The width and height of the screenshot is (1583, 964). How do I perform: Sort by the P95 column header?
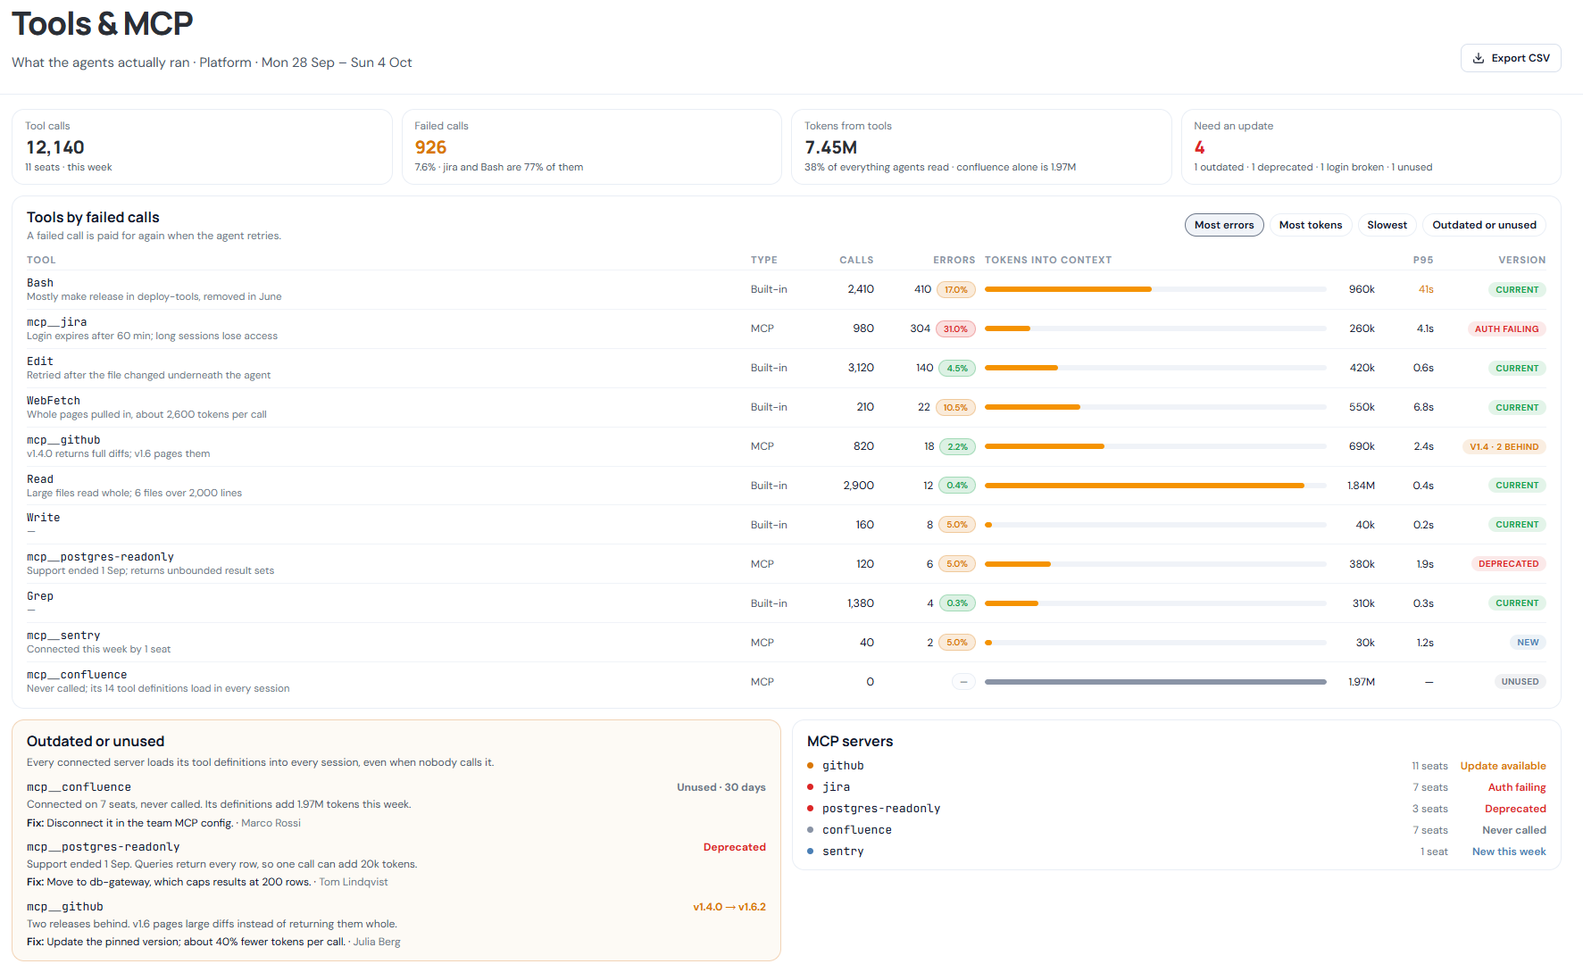tap(1423, 260)
